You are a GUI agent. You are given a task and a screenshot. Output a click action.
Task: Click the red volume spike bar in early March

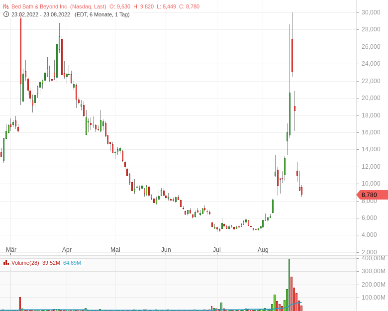(20, 304)
